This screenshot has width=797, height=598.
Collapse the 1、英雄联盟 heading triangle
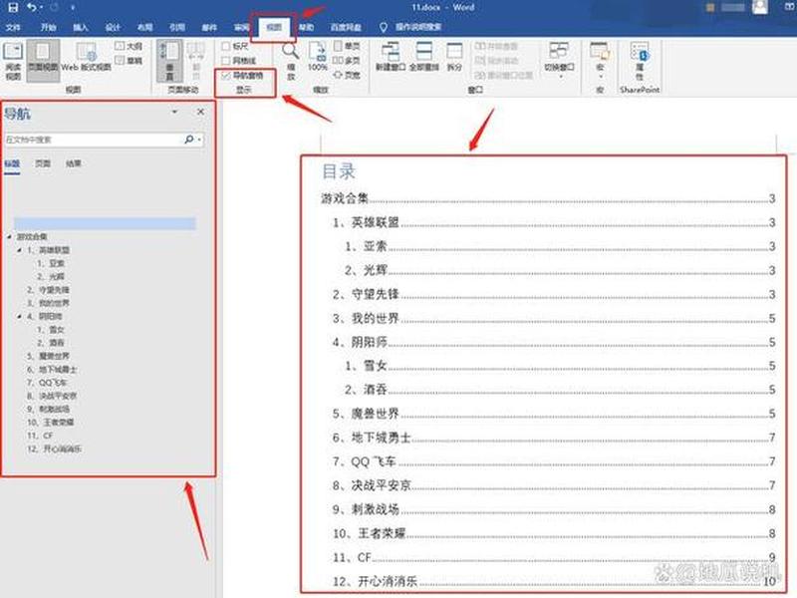coord(19,250)
